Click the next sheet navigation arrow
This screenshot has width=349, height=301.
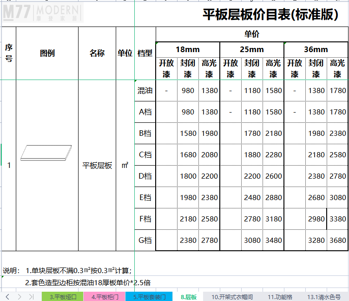click(x=19, y=296)
